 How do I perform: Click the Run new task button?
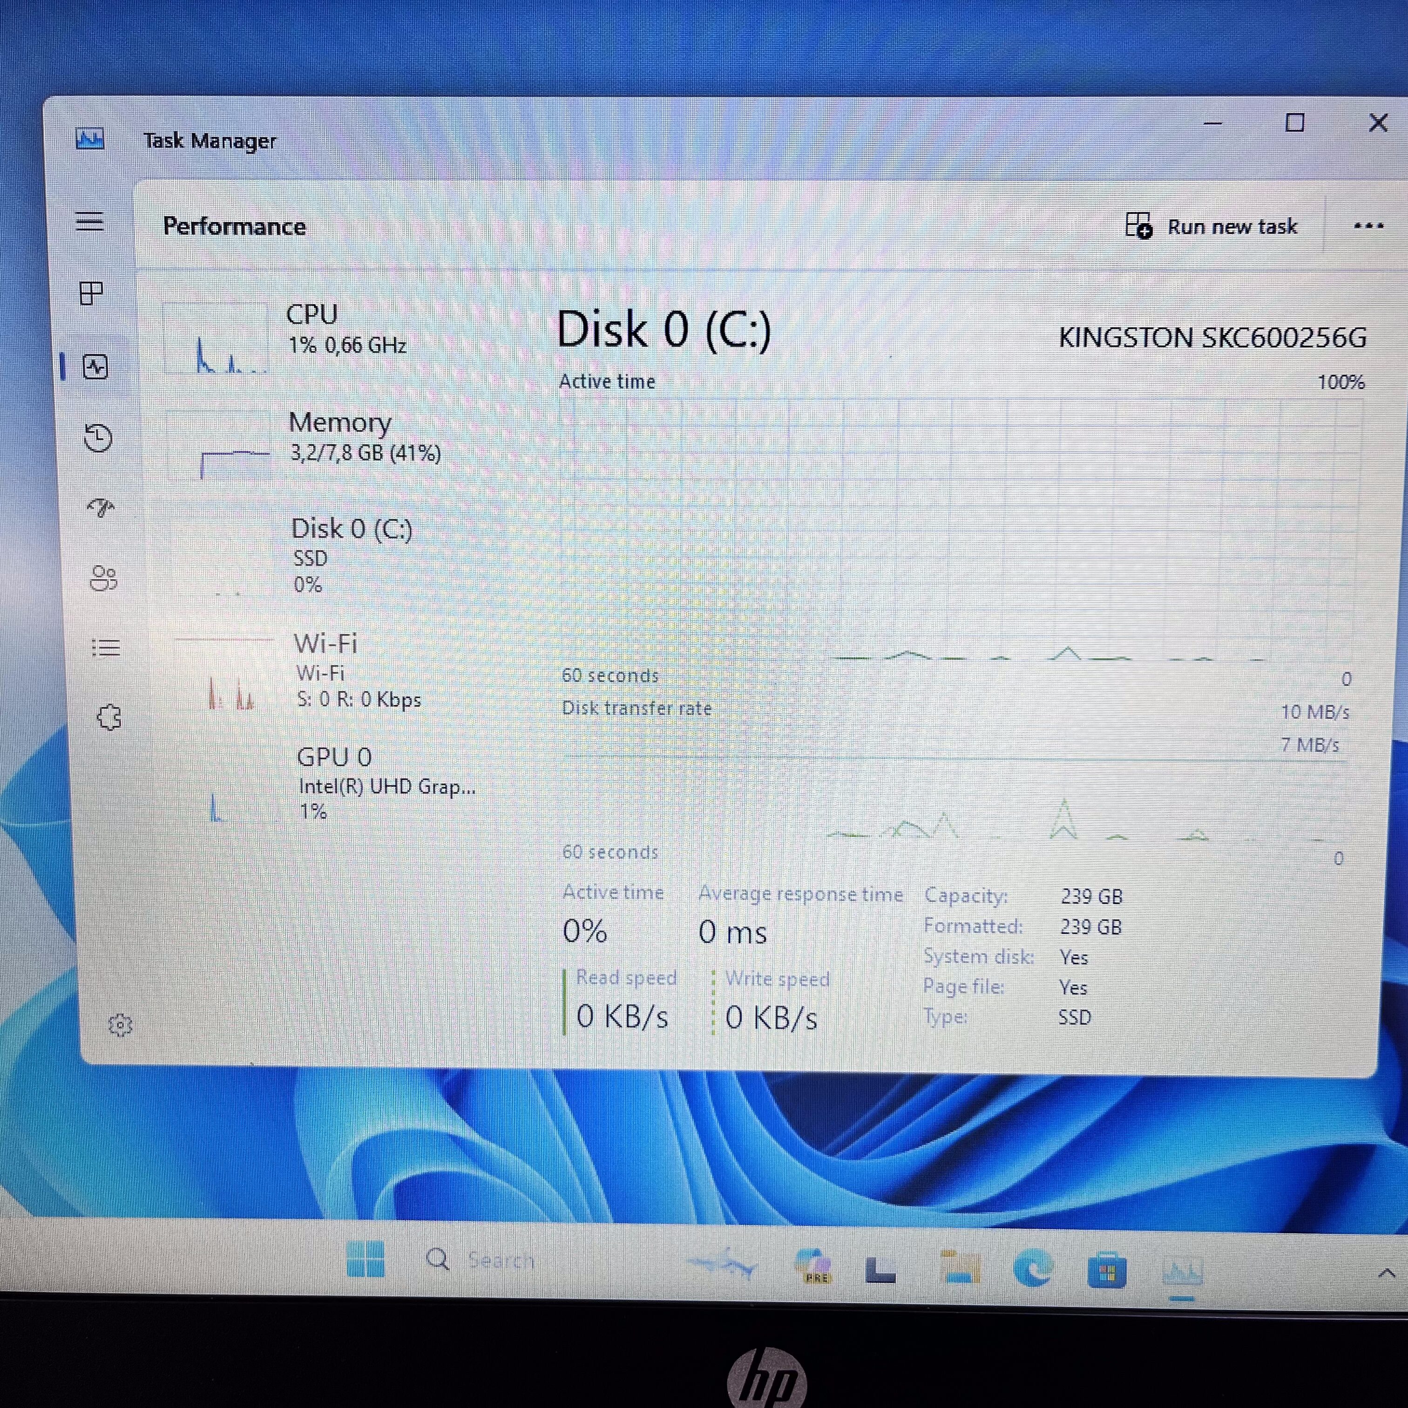(1211, 227)
